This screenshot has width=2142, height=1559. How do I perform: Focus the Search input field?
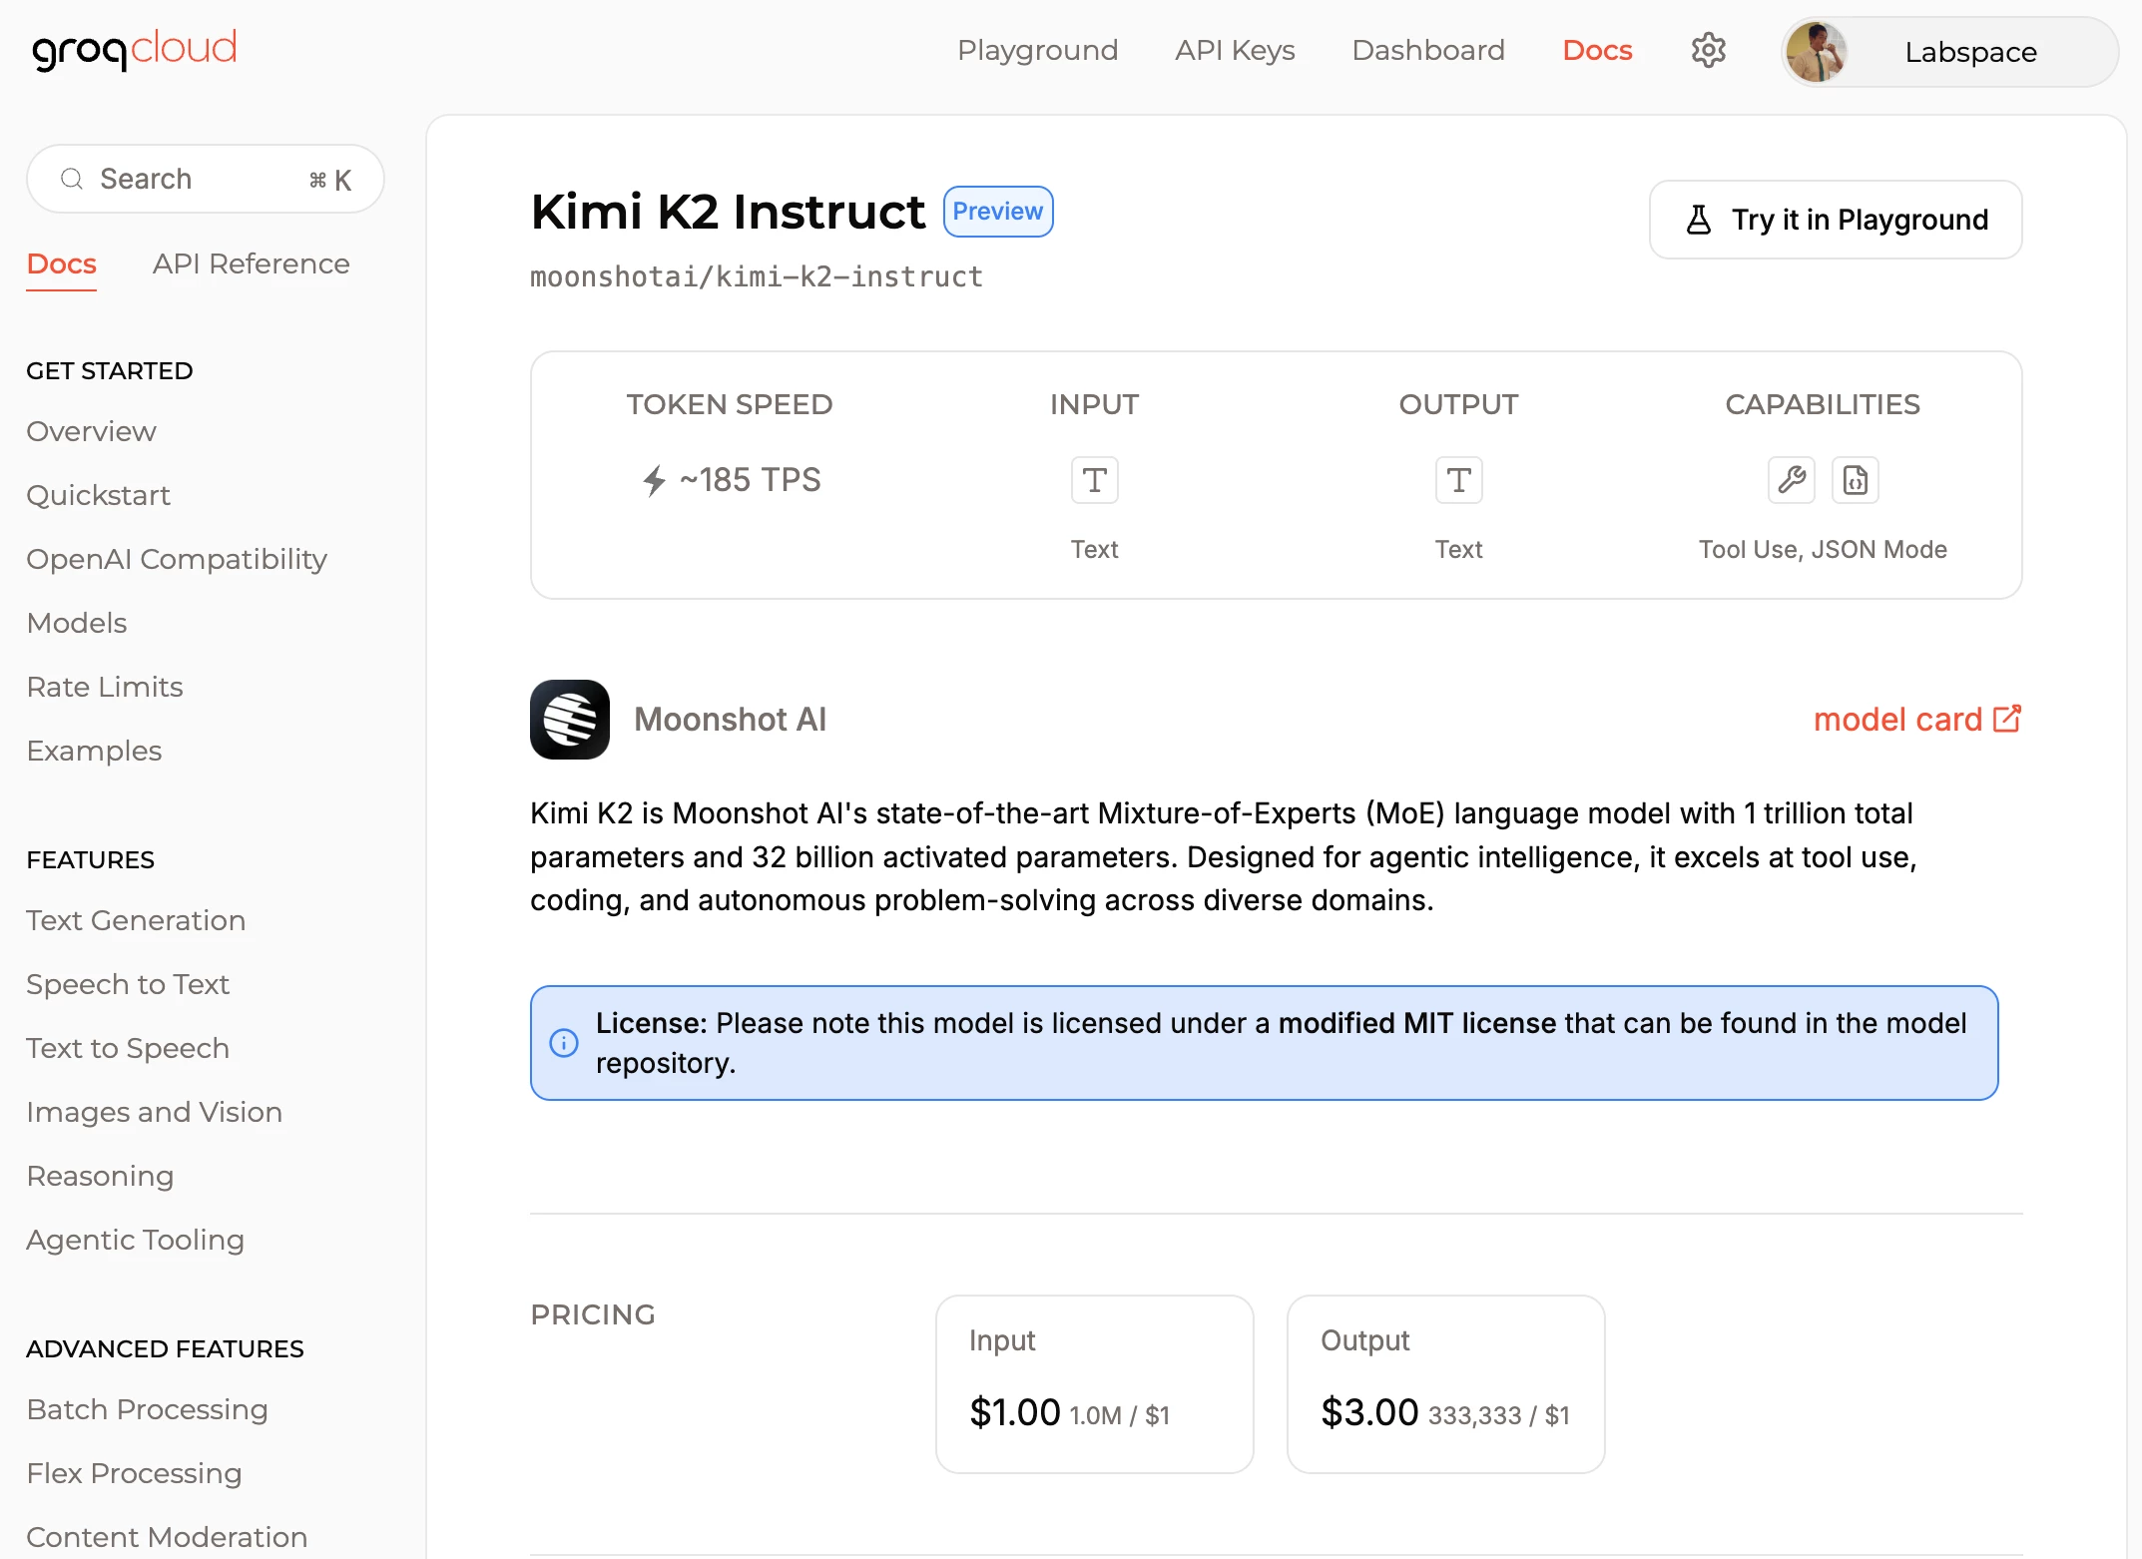206,179
